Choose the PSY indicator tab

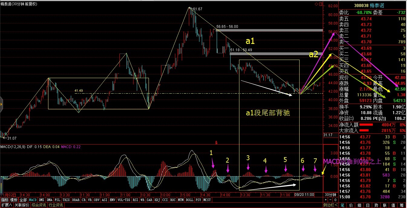pos(198,200)
